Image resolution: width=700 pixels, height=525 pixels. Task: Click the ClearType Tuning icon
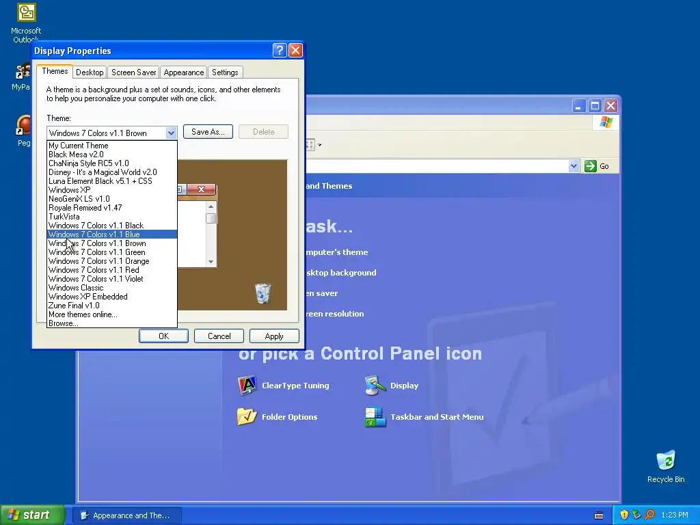click(247, 386)
